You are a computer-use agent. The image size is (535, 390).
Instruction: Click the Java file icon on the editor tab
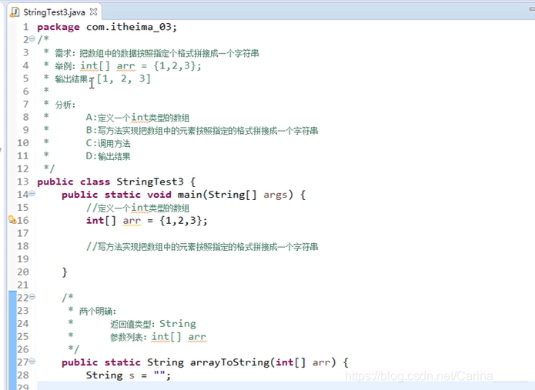15,12
